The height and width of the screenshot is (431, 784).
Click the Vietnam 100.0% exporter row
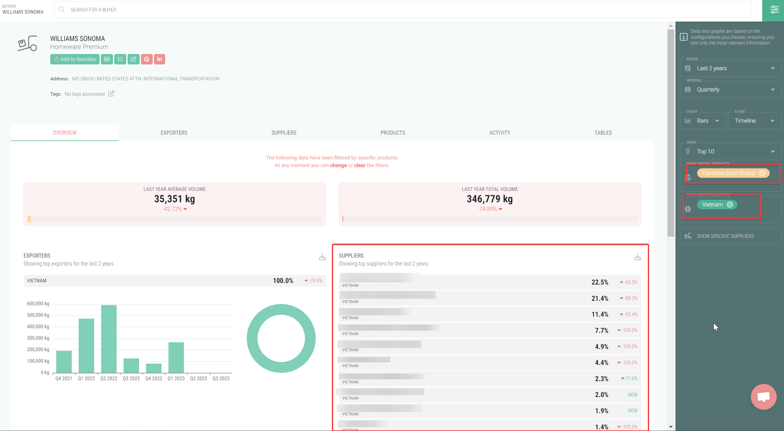[174, 281]
